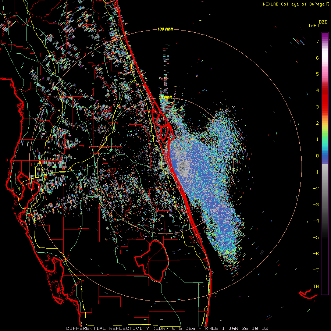Viewport: 331px width, 331px height.
Task: Click the gray -2 dB segment of color bar
Action: tap(325, 189)
